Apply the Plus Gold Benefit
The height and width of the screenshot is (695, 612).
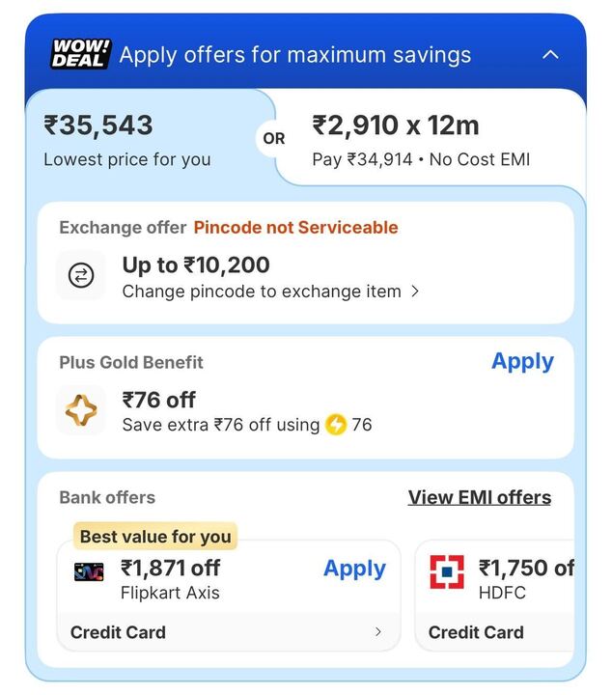coord(522,362)
